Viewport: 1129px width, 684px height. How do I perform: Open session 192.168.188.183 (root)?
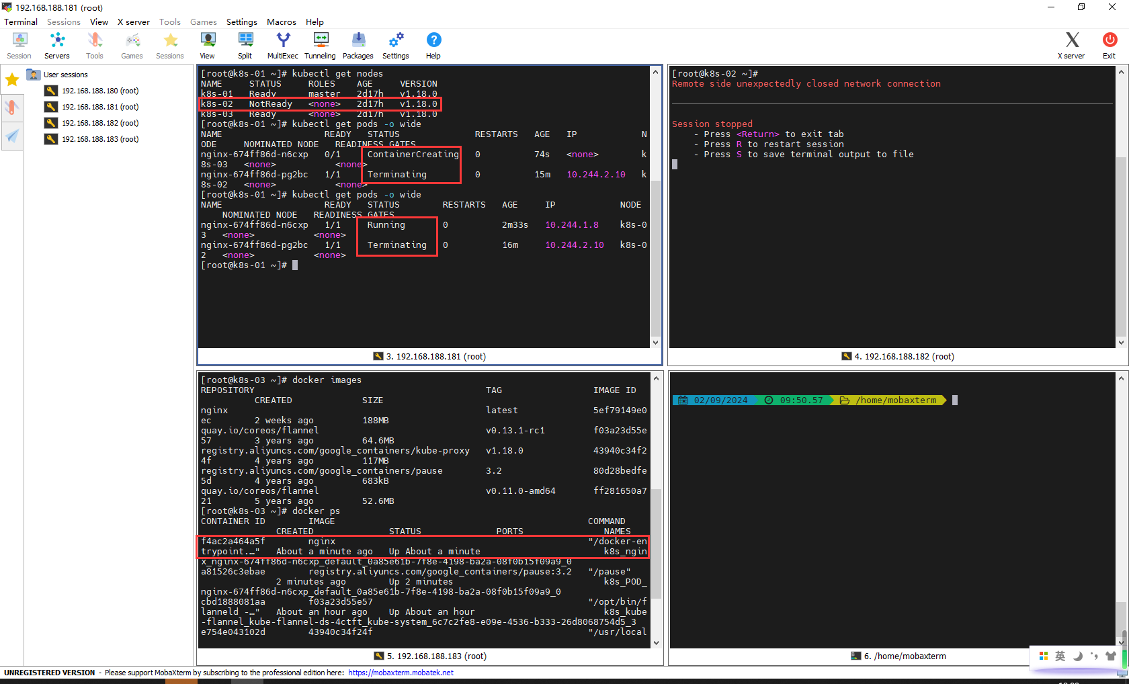pos(92,139)
